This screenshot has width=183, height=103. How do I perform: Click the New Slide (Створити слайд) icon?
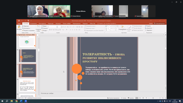click(38, 27)
